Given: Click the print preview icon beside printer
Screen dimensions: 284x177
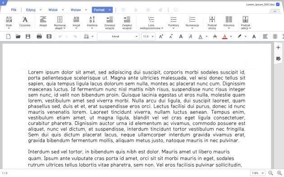Looking at the screenshot, I should (x=49, y=36).
